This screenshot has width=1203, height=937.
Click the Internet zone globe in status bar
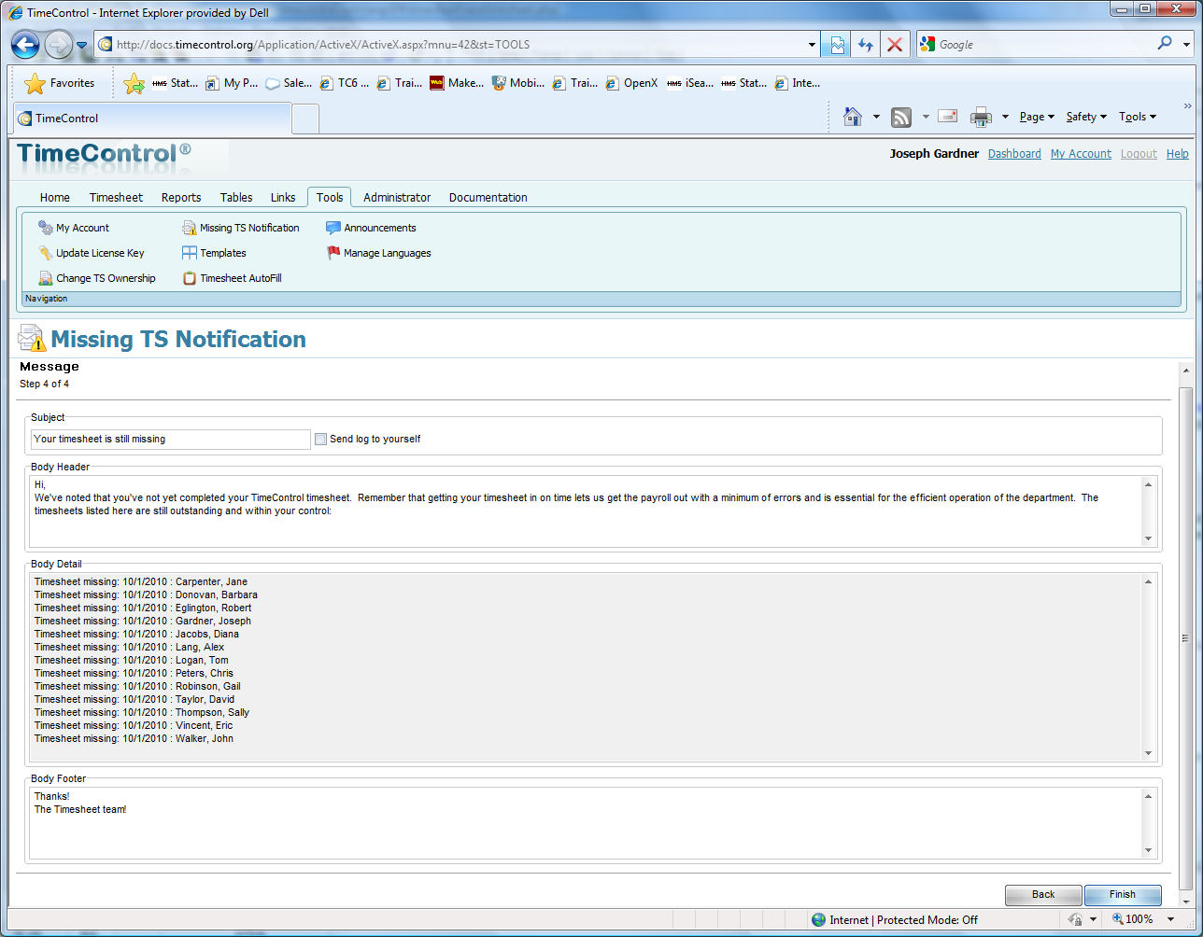click(819, 919)
